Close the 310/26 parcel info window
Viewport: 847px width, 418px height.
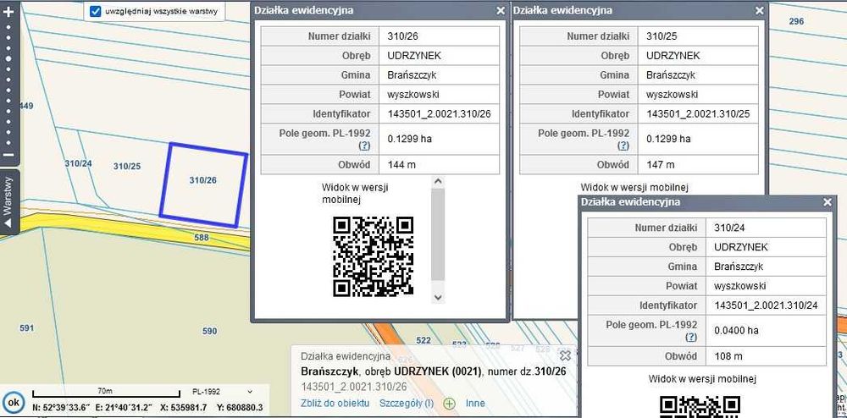(501, 10)
